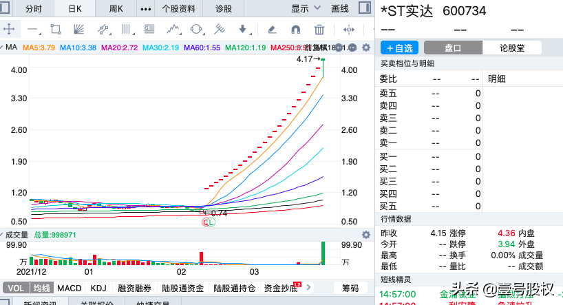Choose the vertical cycle lines tool
563x305 pixels.
pos(127,30)
